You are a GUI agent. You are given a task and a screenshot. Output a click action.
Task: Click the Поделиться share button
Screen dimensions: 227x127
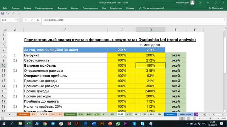216,8
